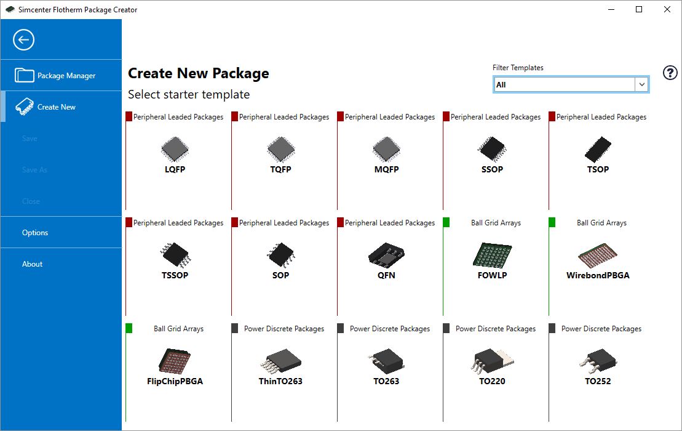Select the LQFP package template icon
682x431 pixels.
[175, 150]
